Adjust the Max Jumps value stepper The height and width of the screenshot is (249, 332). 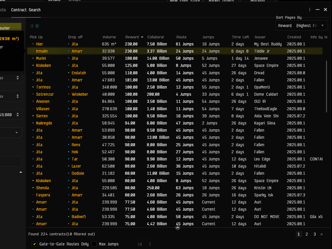150,244
